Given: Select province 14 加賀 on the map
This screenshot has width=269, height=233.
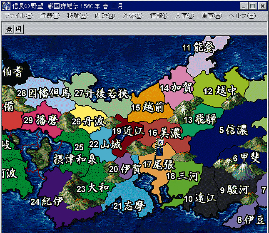Looking at the screenshot, I should (176, 88).
